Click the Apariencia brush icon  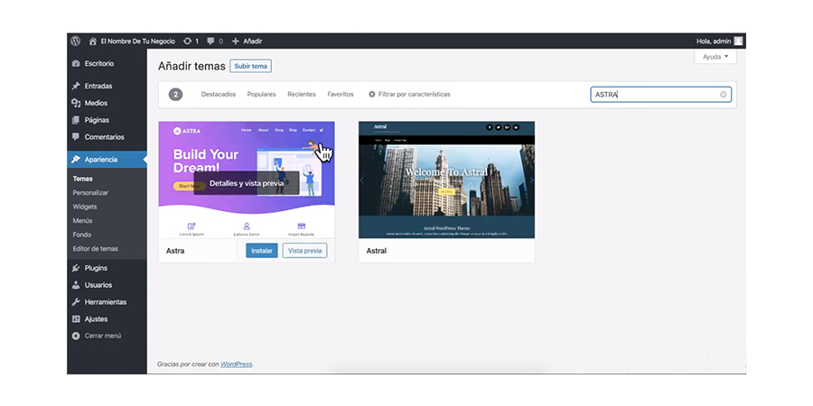(x=76, y=160)
